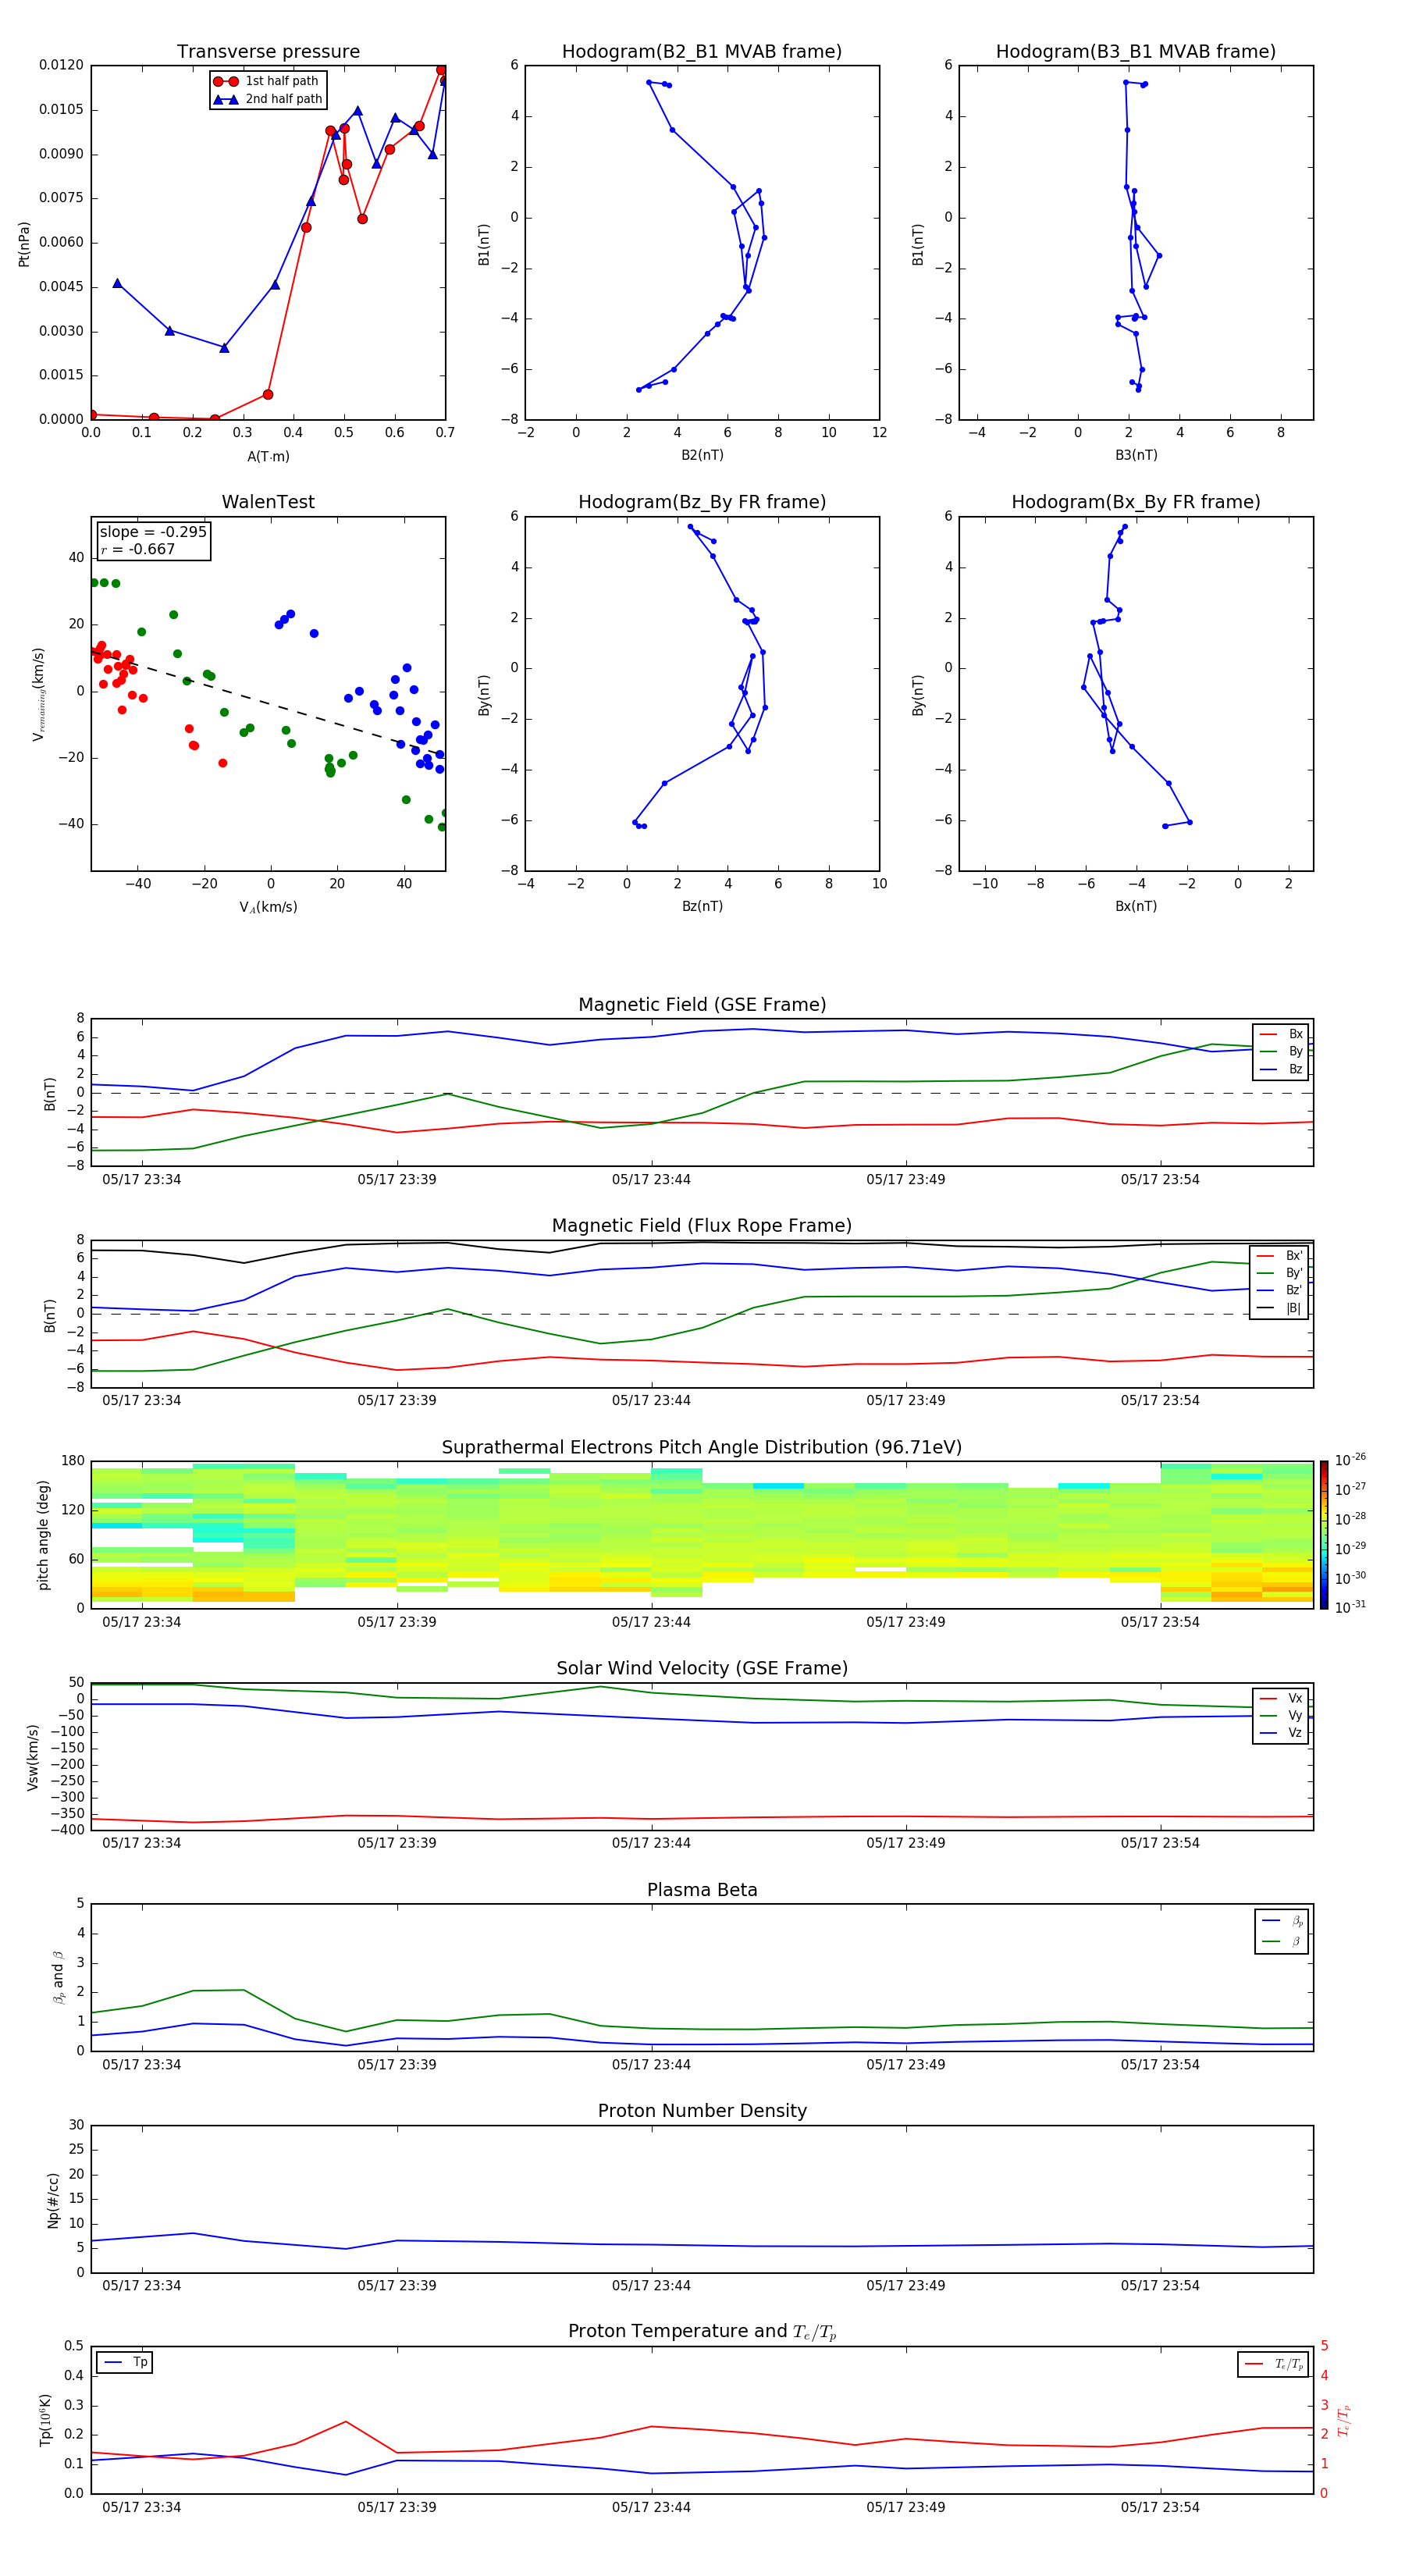1405x2576 pixels.
Task: Click the "Solar Wind Velocity (GSE Frame)" title
Action: [702, 1669]
